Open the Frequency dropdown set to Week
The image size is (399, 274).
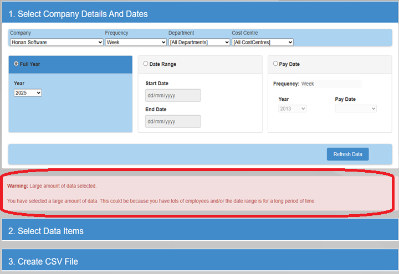[136, 42]
